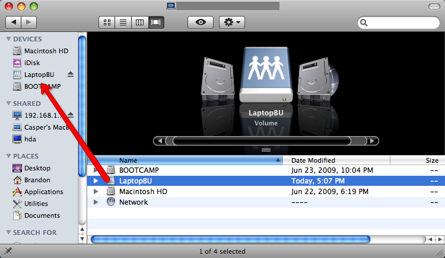Viewport: 445px width, 258px height.
Task: Switch to icon view
Action: (107, 22)
